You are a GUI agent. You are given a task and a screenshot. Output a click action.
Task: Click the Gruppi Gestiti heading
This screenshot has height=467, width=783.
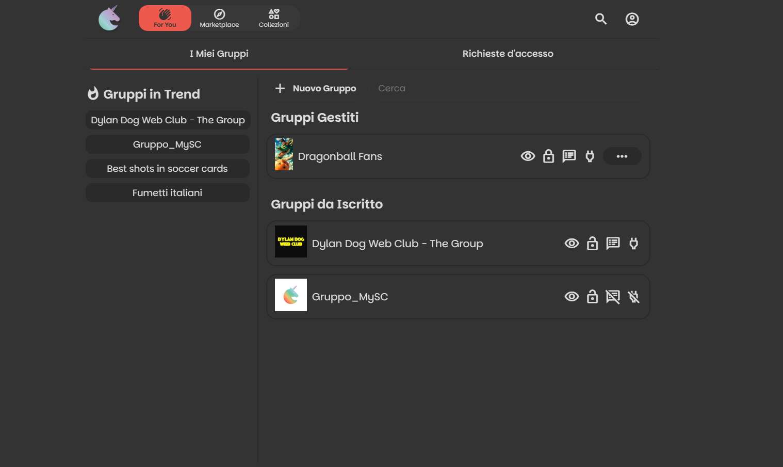click(x=315, y=118)
